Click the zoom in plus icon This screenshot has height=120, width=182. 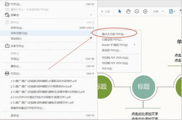(145, 11)
